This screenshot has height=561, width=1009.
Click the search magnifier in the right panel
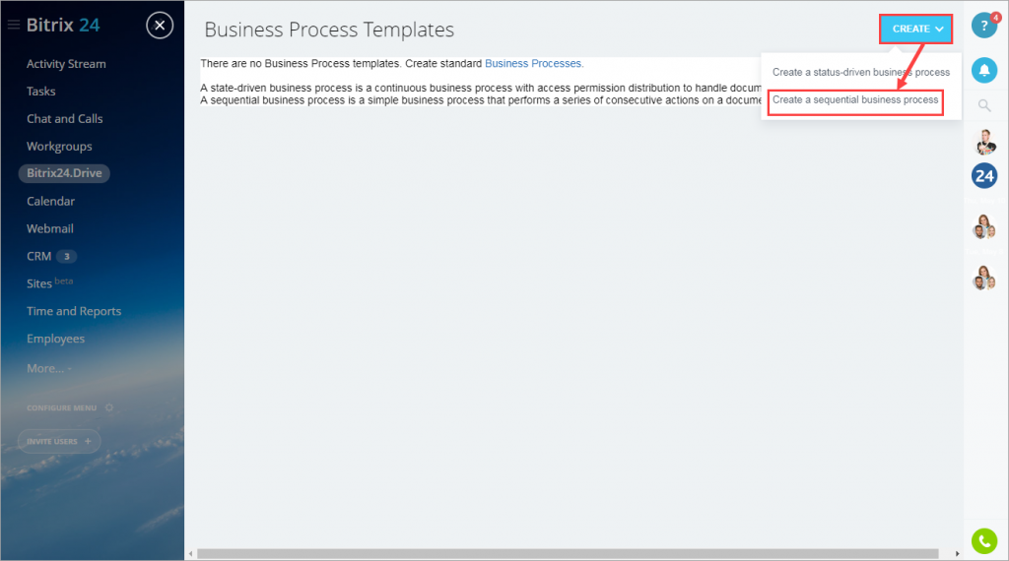[984, 105]
